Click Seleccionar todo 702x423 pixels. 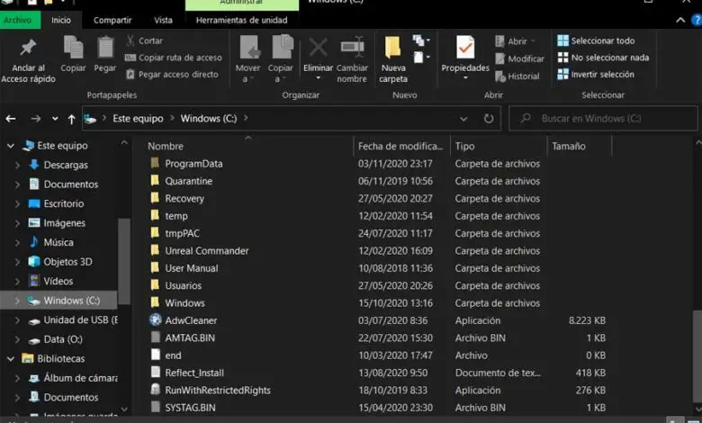(596, 40)
